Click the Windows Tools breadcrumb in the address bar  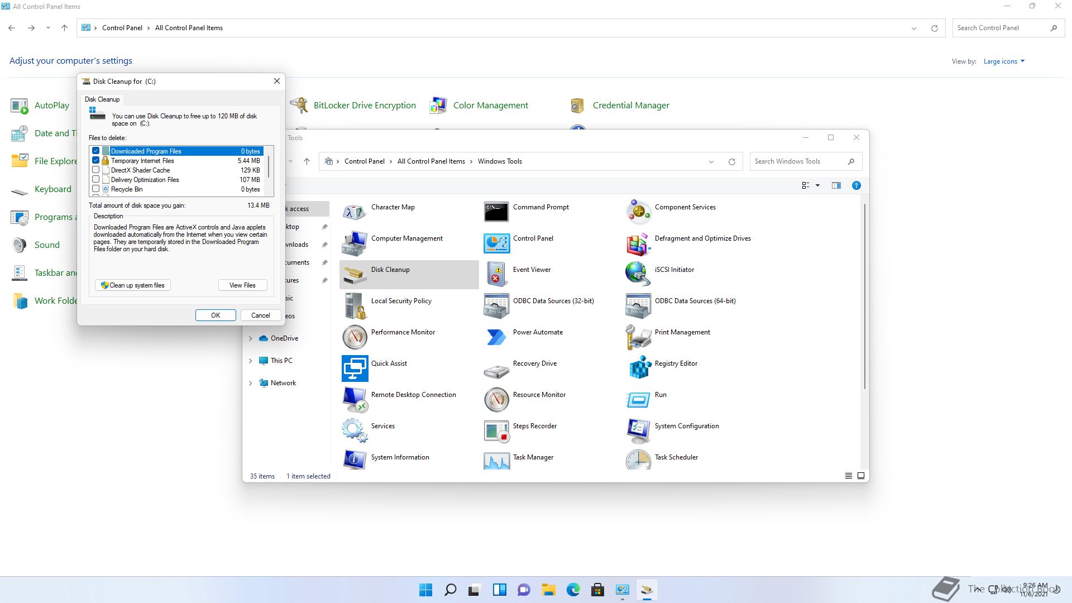500,161
